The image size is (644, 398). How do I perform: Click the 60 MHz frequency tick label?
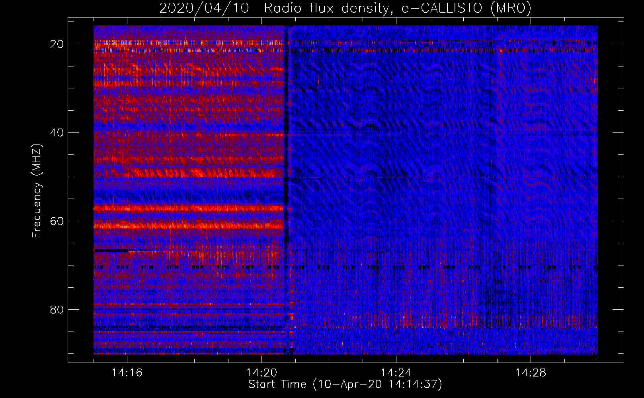[57, 221]
